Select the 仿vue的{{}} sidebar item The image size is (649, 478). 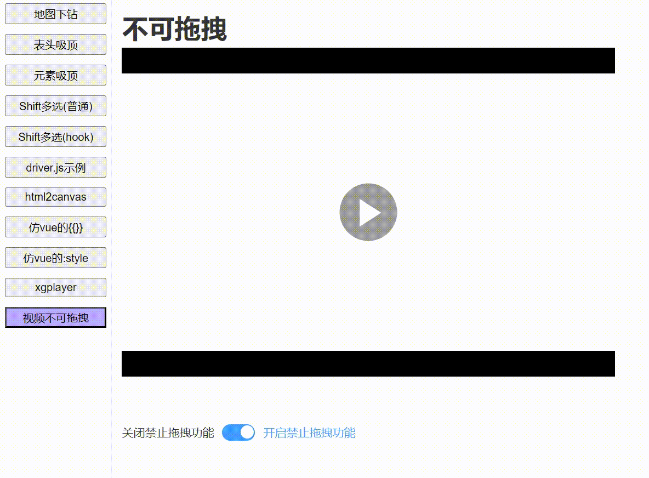(55, 227)
